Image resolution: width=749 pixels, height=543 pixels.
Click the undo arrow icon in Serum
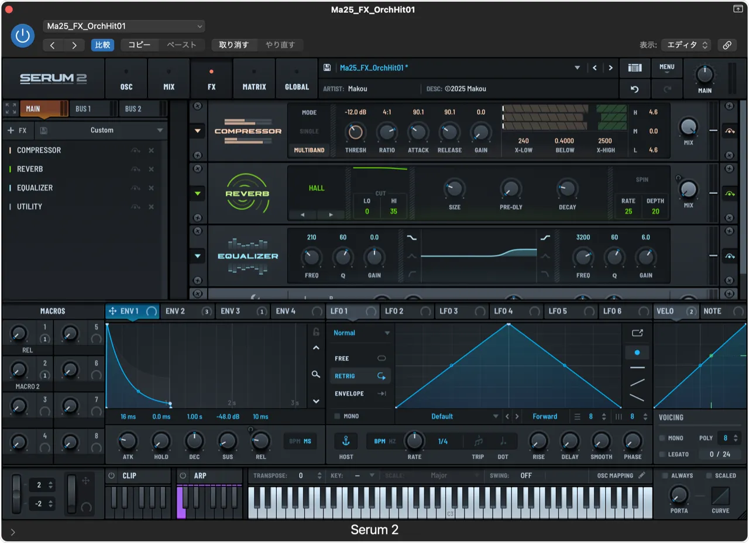coord(634,89)
